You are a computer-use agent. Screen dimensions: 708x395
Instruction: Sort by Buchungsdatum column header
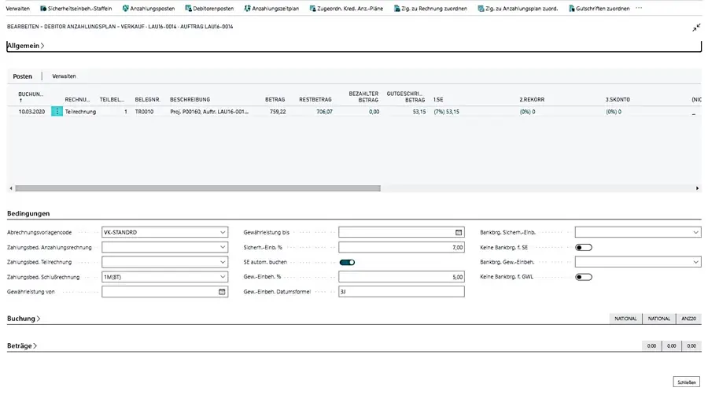point(31,97)
